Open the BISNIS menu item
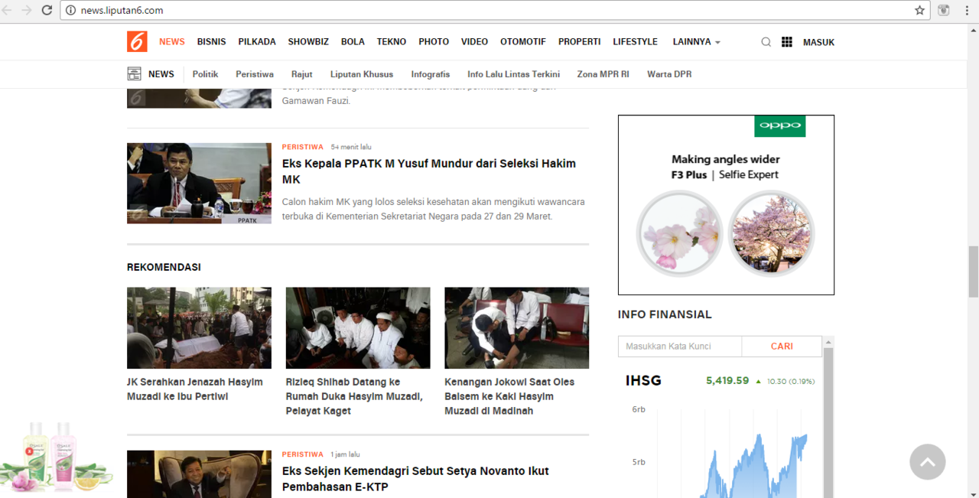The height and width of the screenshot is (498, 979). coord(211,42)
